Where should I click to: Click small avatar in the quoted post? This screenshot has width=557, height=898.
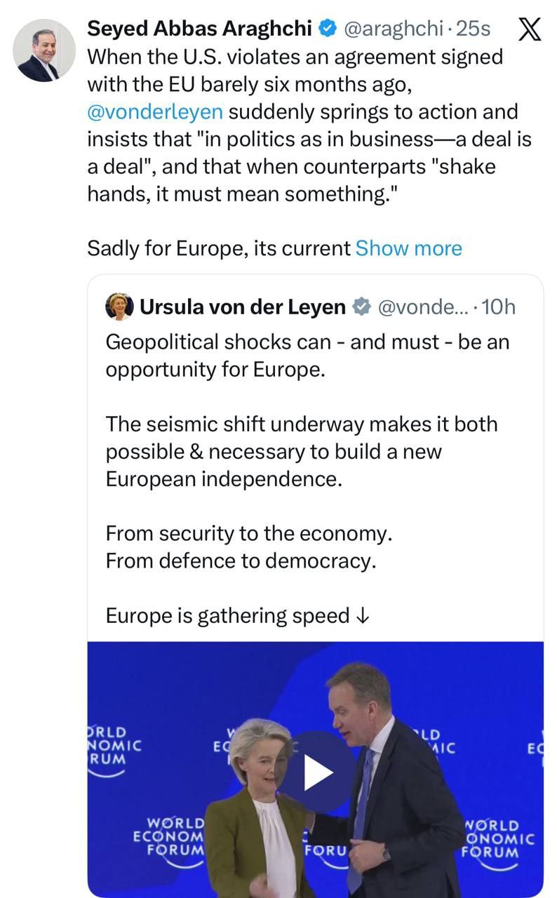pos(119,307)
